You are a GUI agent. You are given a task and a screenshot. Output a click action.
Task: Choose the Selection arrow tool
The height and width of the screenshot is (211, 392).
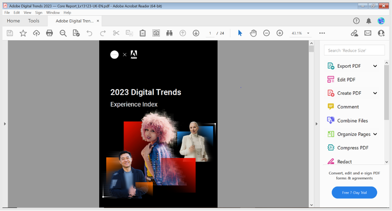click(x=240, y=33)
